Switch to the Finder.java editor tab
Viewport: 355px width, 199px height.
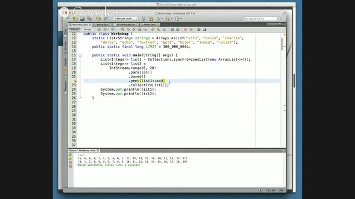coord(149,24)
